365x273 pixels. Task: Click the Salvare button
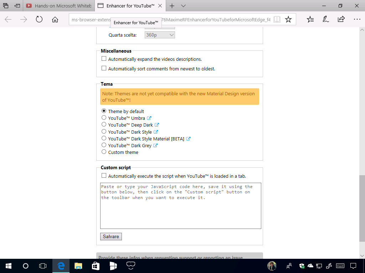[111, 236]
